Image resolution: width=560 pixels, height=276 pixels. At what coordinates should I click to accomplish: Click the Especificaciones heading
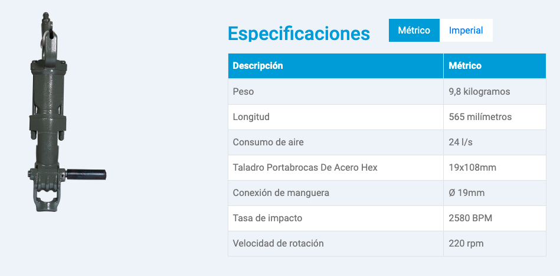[x=299, y=34]
